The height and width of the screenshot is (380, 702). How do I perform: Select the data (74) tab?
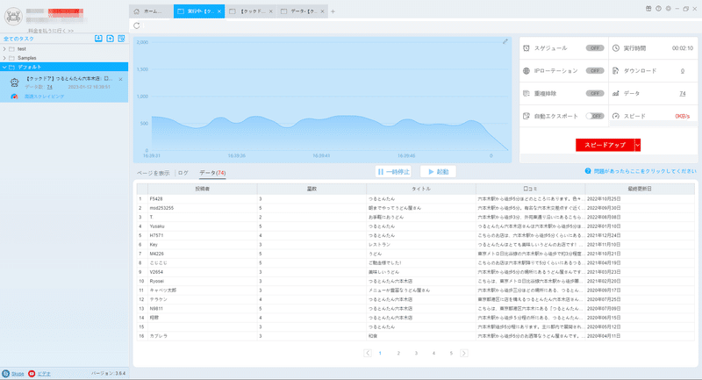(x=212, y=173)
